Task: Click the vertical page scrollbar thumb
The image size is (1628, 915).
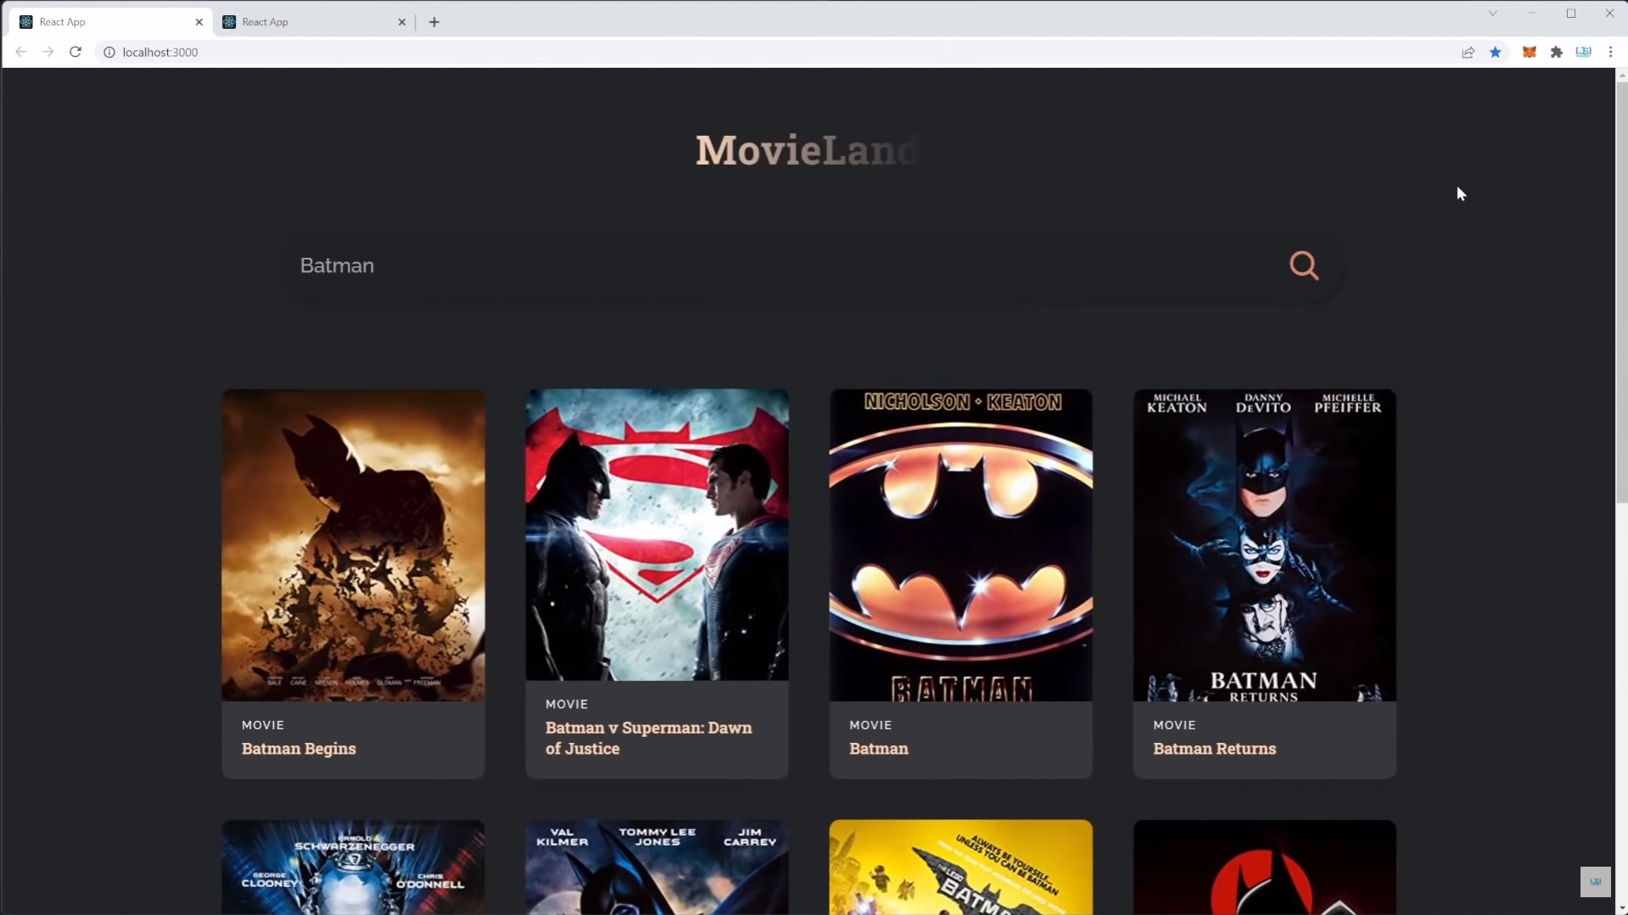Action: 1621,288
